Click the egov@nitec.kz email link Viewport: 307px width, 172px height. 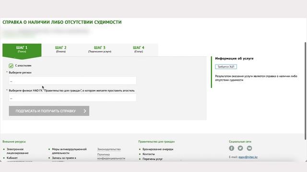pos(248,157)
